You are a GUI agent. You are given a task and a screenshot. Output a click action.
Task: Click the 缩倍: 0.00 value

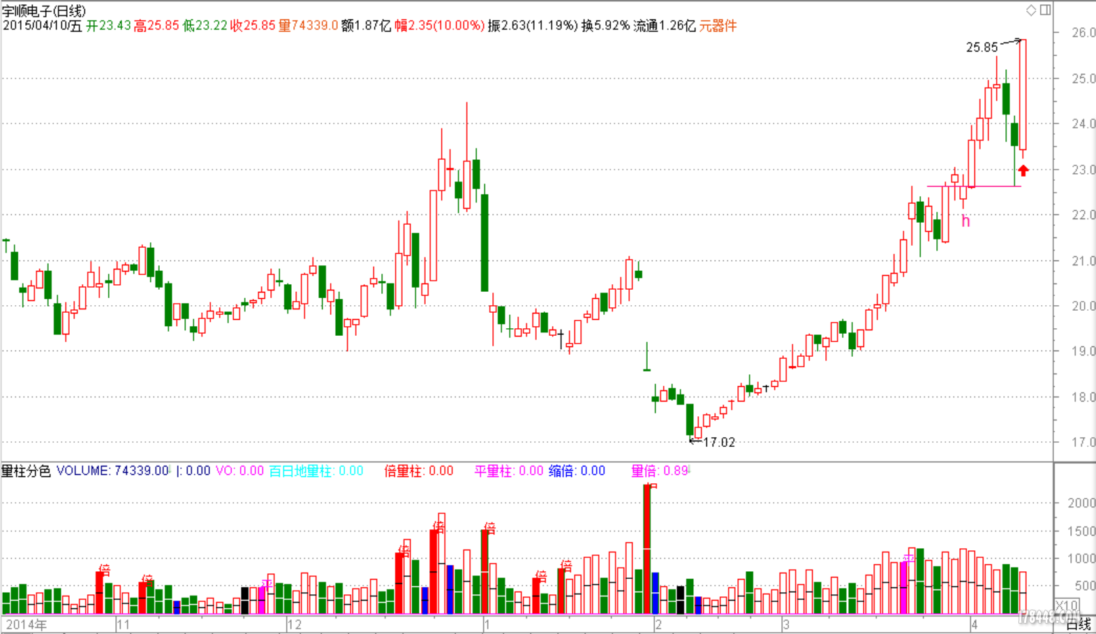(x=577, y=471)
